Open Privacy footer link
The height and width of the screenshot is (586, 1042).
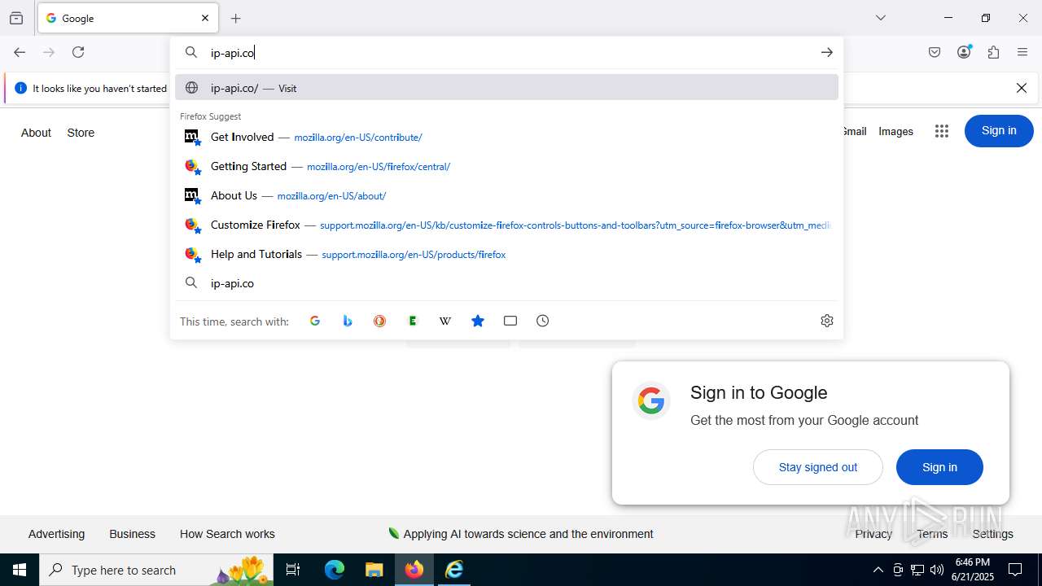point(873,534)
